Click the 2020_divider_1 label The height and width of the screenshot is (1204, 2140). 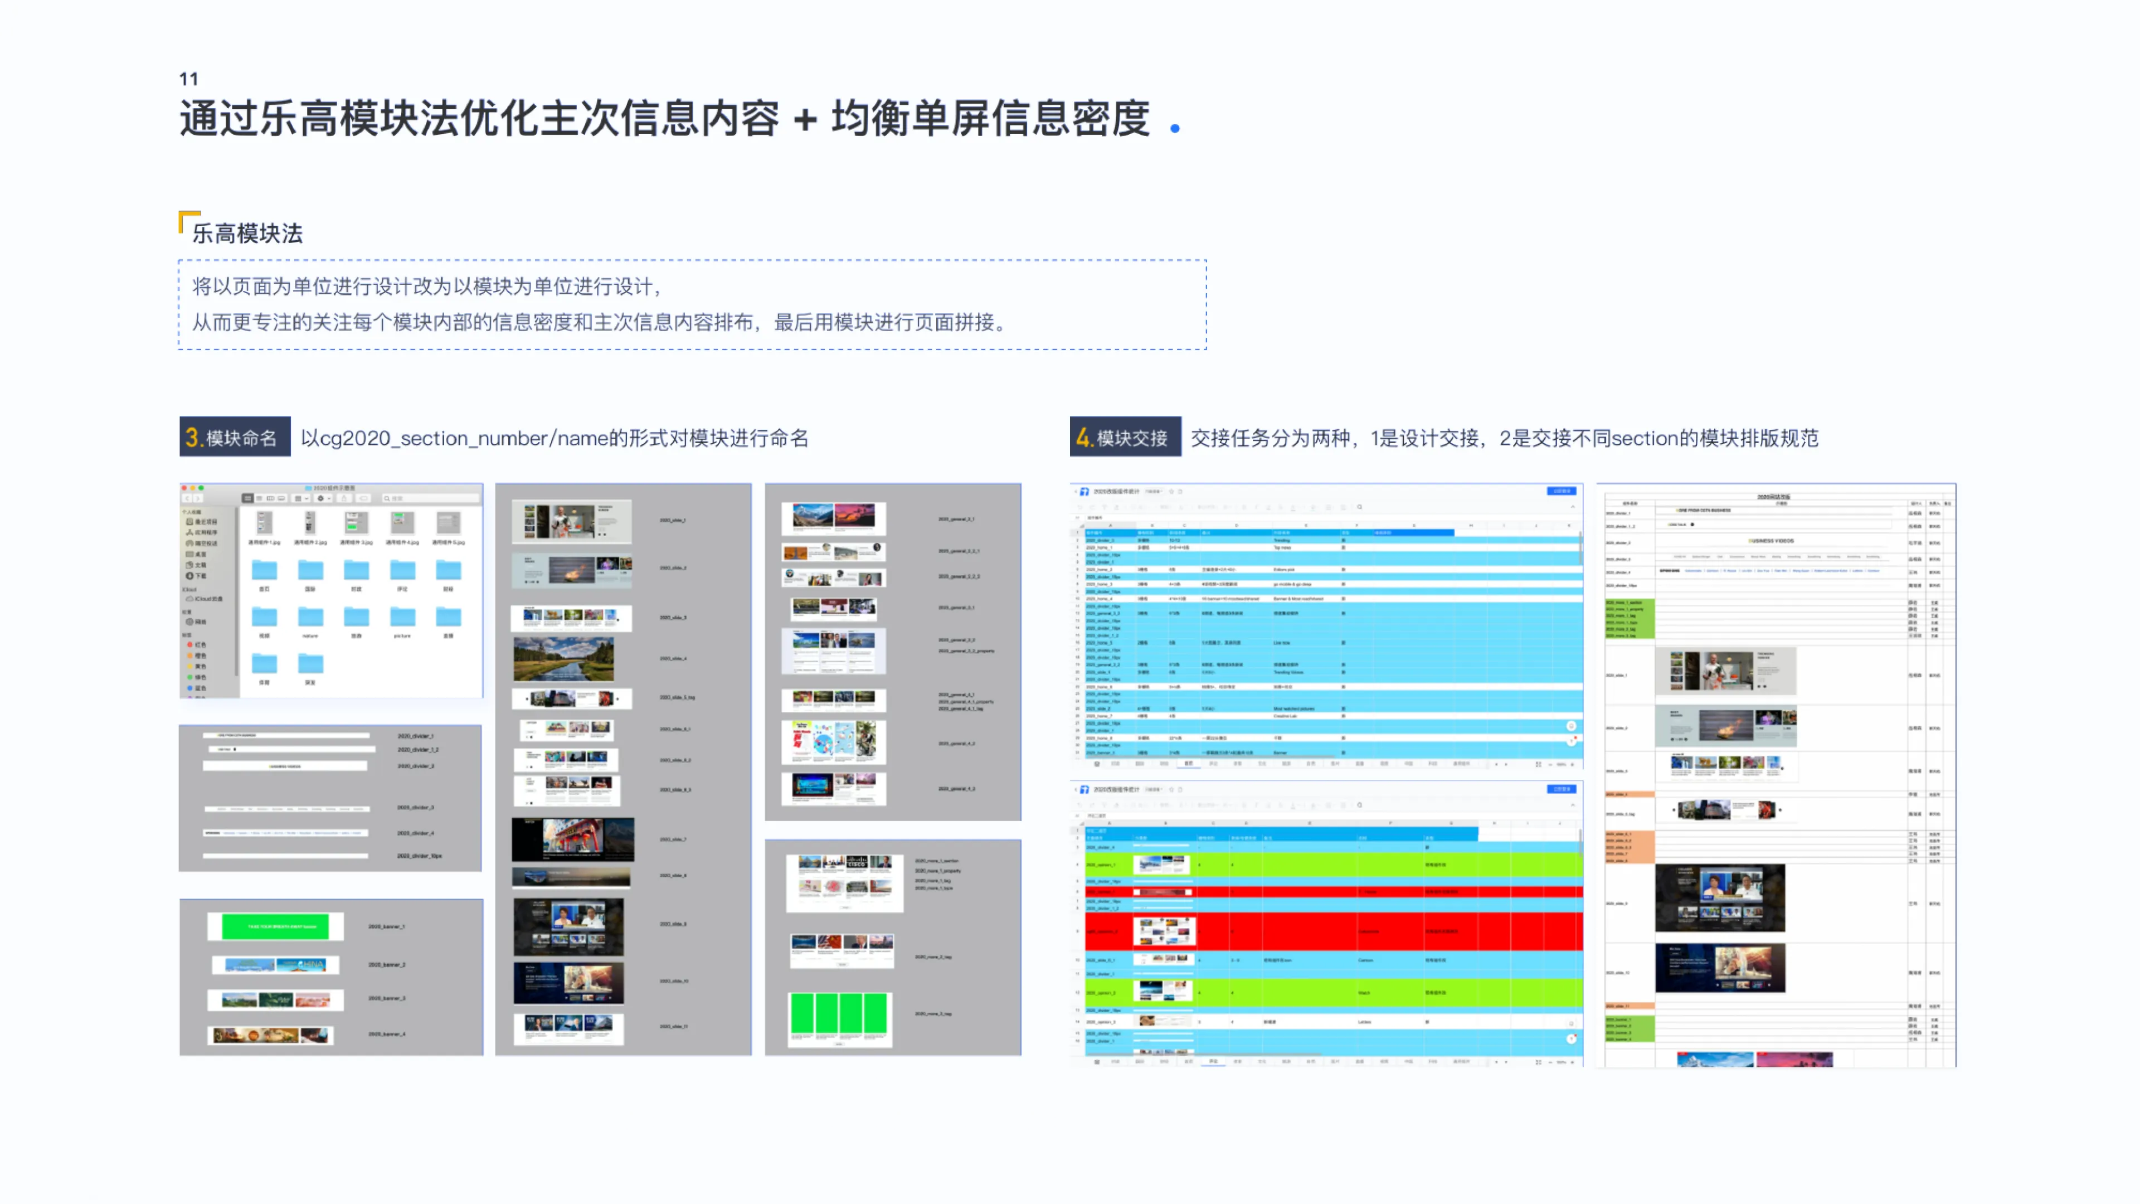(x=415, y=736)
